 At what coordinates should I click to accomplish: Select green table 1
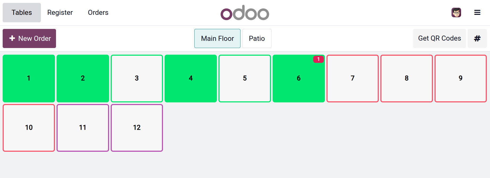tap(29, 78)
